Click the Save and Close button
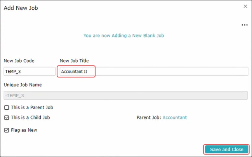This screenshot has width=252, height=157. (227, 150)
